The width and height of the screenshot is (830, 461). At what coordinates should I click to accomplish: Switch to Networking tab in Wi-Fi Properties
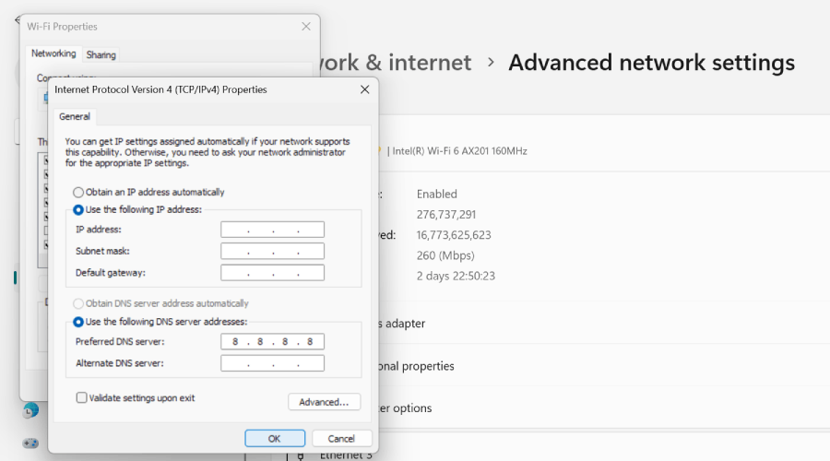click(x=53, y=53)
